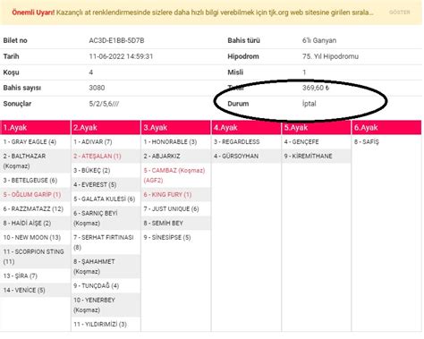
Task: Select the 2.Ayak column header
Action: coord(106,128)
